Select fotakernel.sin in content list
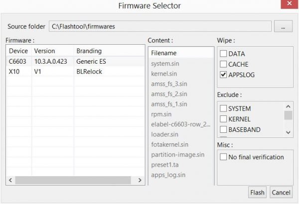This screenshot has height=204, width=299. 170,144
